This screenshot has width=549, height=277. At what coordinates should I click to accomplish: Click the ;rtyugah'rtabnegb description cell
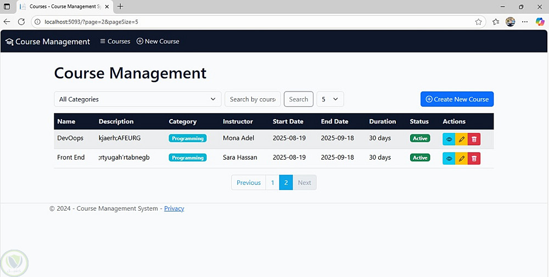tap(124, 157)
